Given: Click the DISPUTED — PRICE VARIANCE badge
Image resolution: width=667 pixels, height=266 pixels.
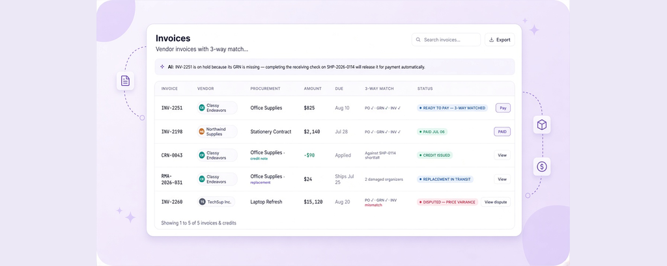Looking at the screenshot, I should [x=447, y=202].
